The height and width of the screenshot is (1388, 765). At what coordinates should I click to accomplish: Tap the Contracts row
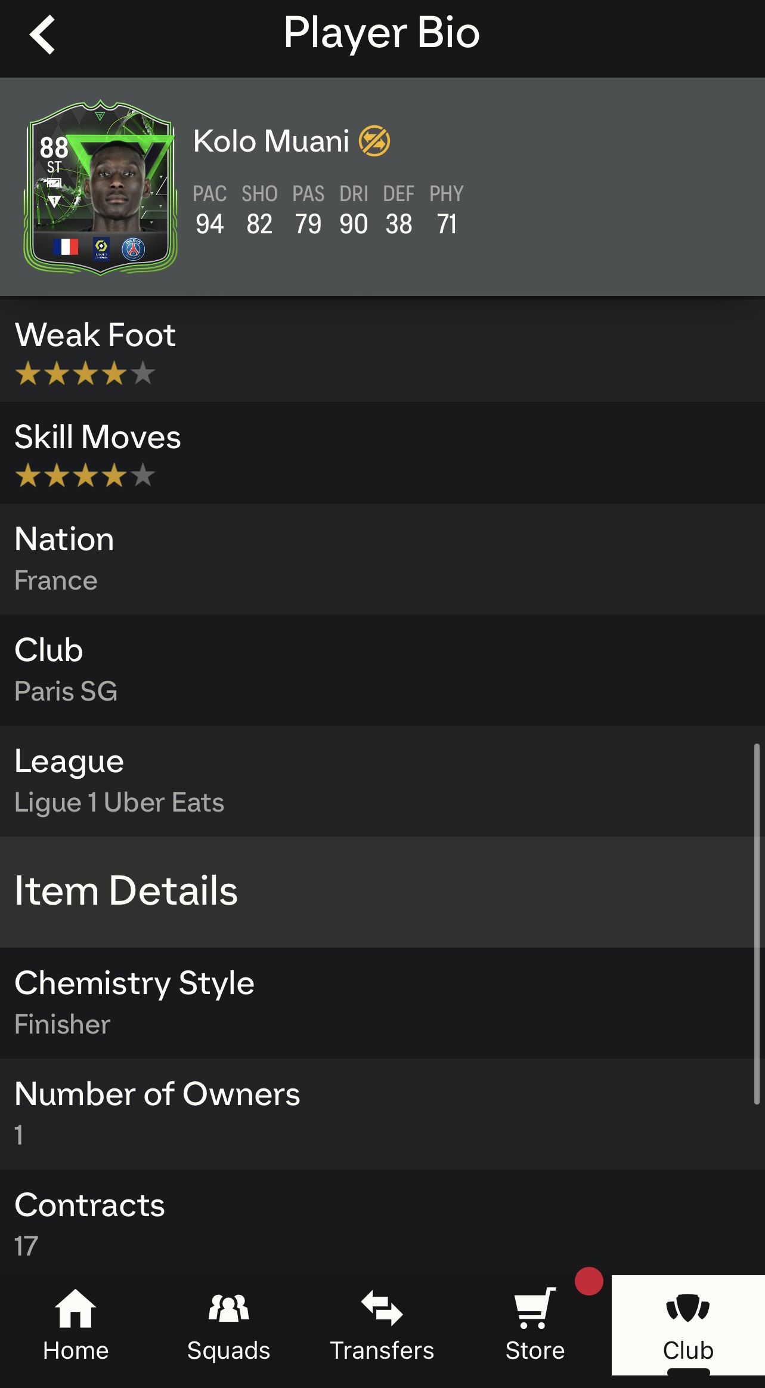(382, 1224)
